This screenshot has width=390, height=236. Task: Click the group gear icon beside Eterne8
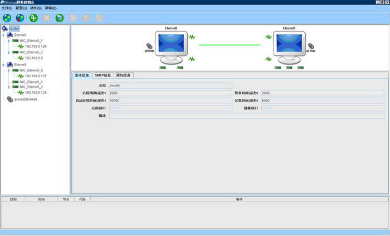click(149, 47)
